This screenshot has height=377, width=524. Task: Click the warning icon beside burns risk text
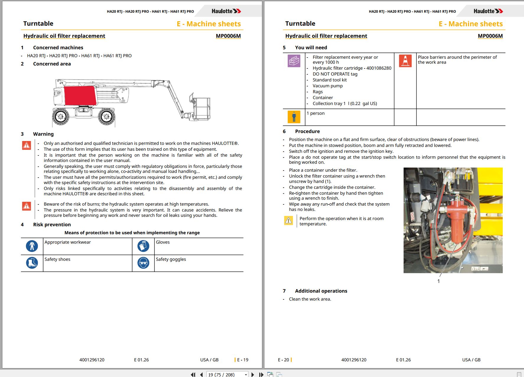click(27, 206)
